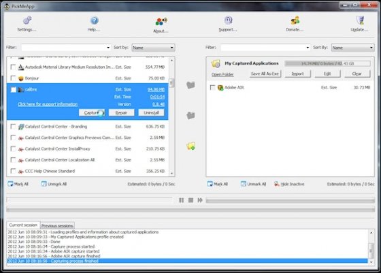Click the full-width overall progress bar
This screenshot has height=273, width=381.
pyautogui.click(x=190, y=209)
